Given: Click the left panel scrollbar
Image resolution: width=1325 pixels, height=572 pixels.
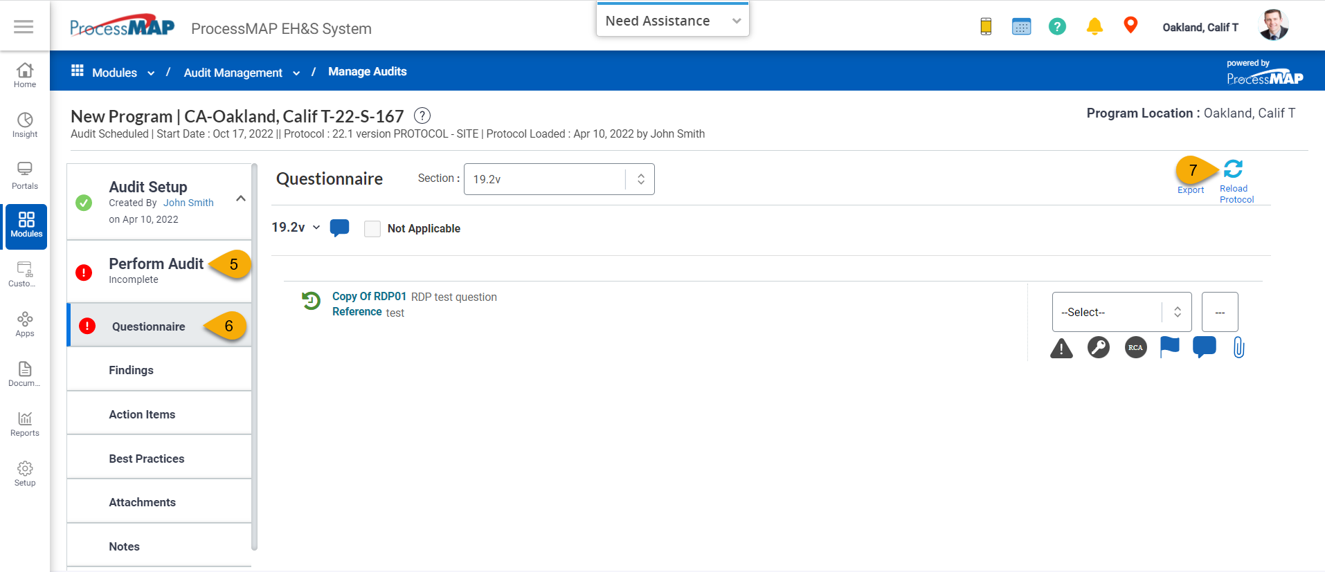Looking at the screenshot, I should [255, 356].
